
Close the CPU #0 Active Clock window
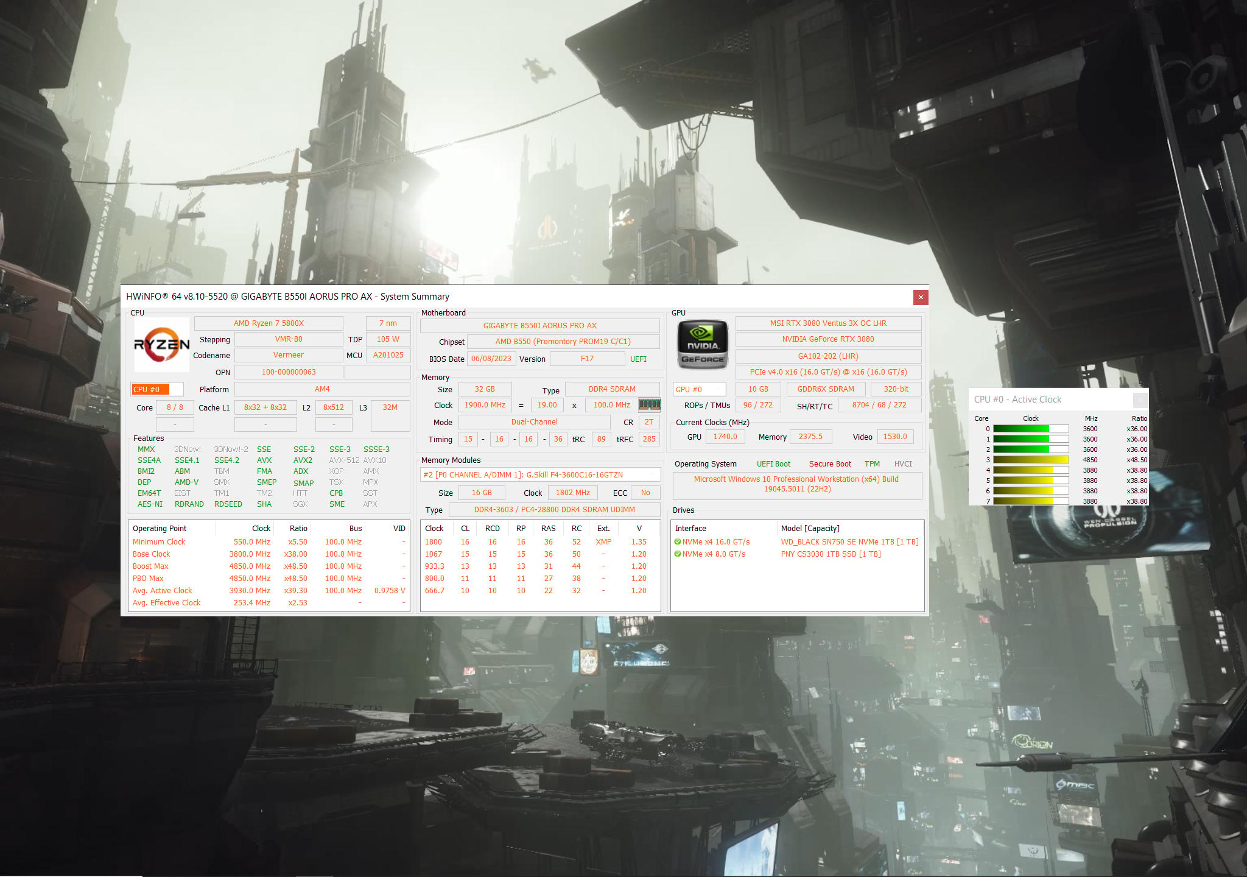tap(1140, 400)
